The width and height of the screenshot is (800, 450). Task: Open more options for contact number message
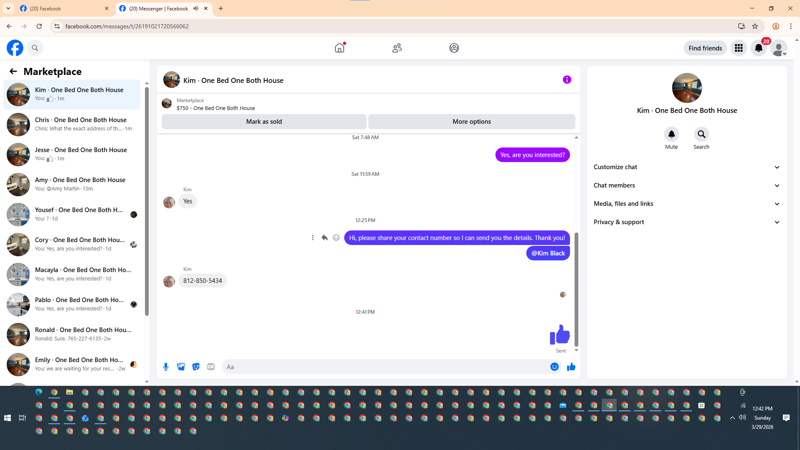pos(313,237)
